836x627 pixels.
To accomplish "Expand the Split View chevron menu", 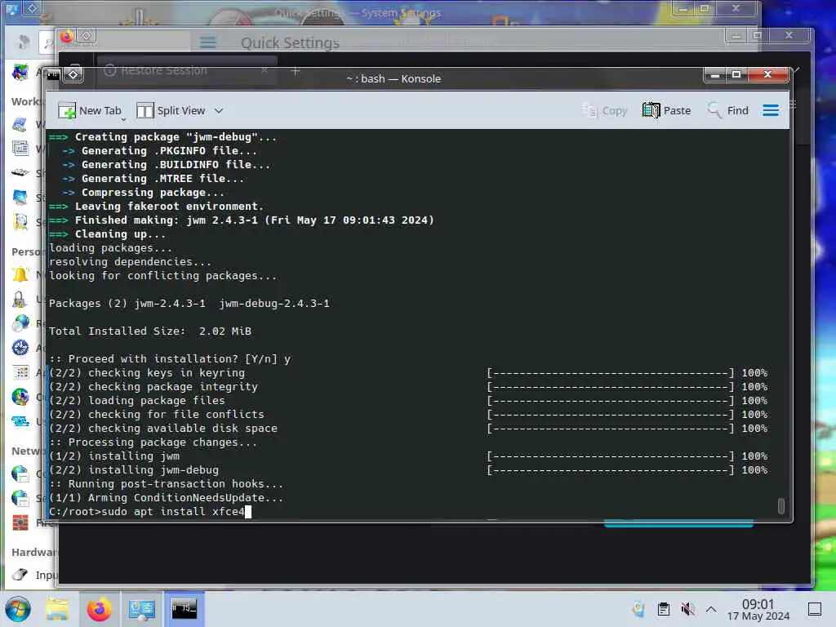I will click(219, 111).
